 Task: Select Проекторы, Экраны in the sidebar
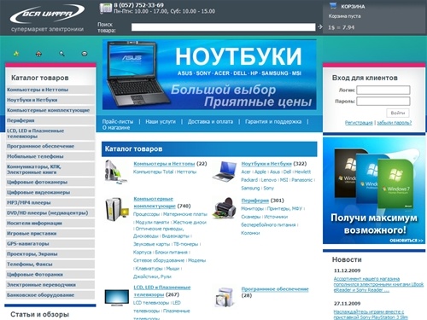click(50, 253)
